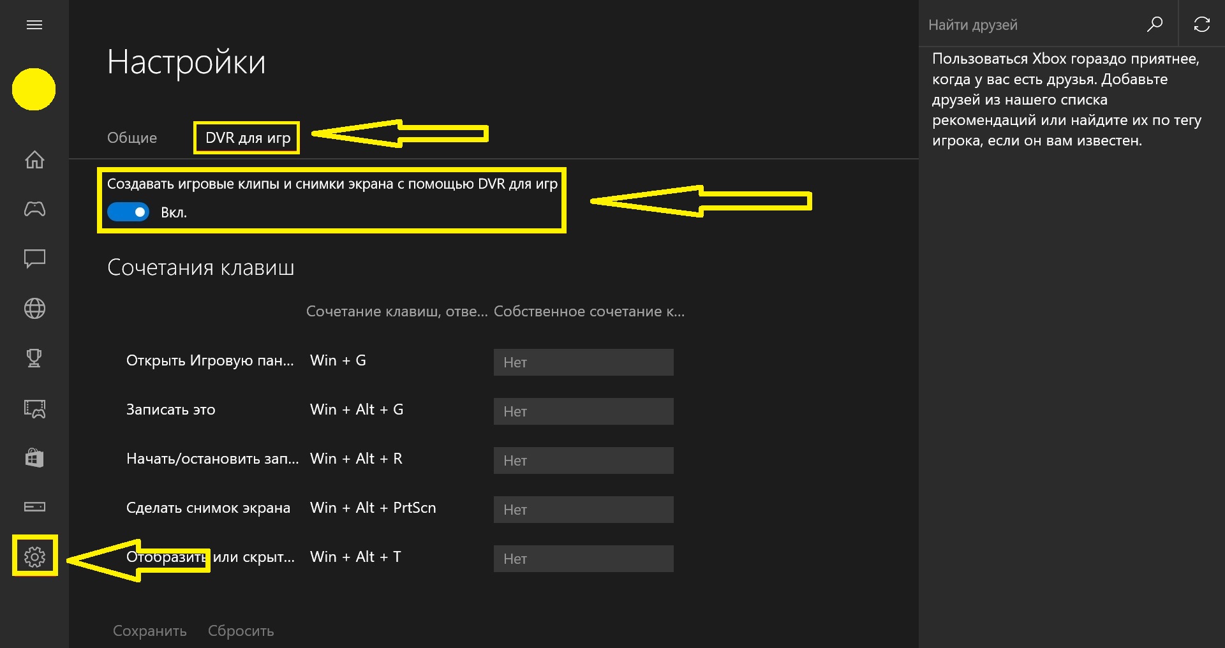This screenshot has height=648, width=1225.
Task: Open Settings gear icon
Action: coord(34,557)
